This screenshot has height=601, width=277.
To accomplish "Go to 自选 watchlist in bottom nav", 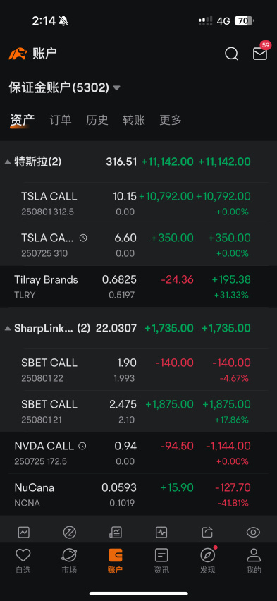I will pos(23,561).
